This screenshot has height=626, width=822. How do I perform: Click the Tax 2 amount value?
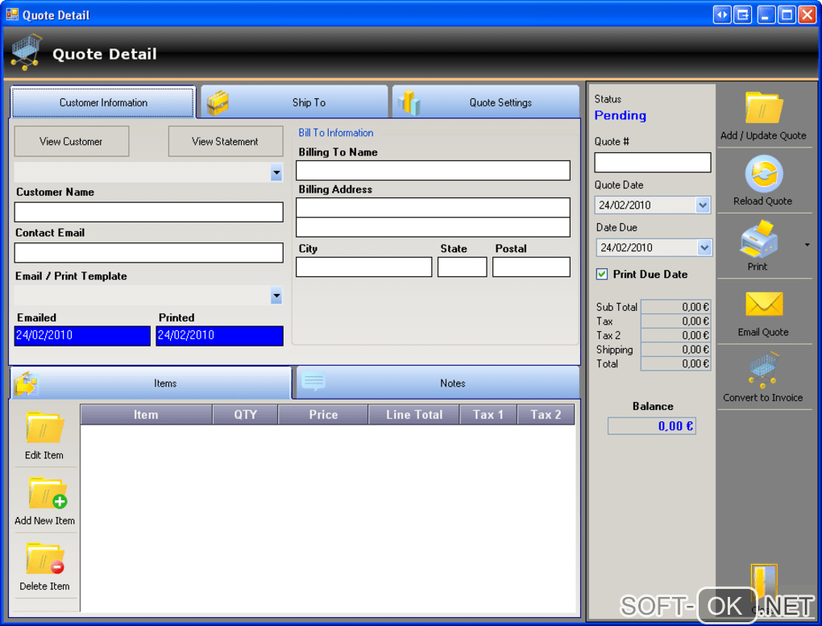[676, 335]
